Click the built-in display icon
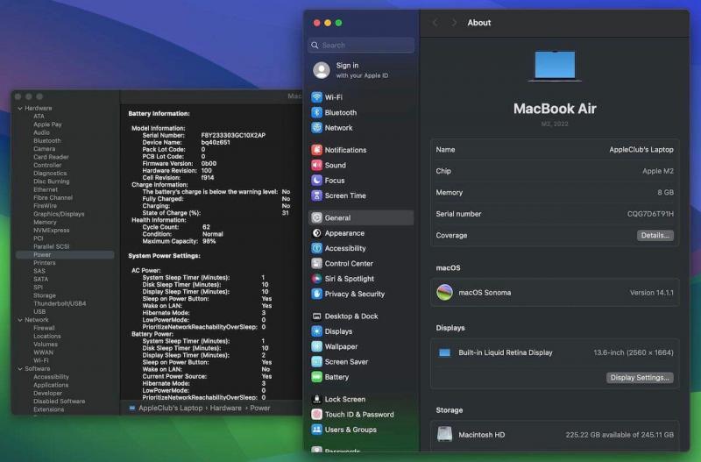This screenshot has width=701, height=462. point(444,353)
